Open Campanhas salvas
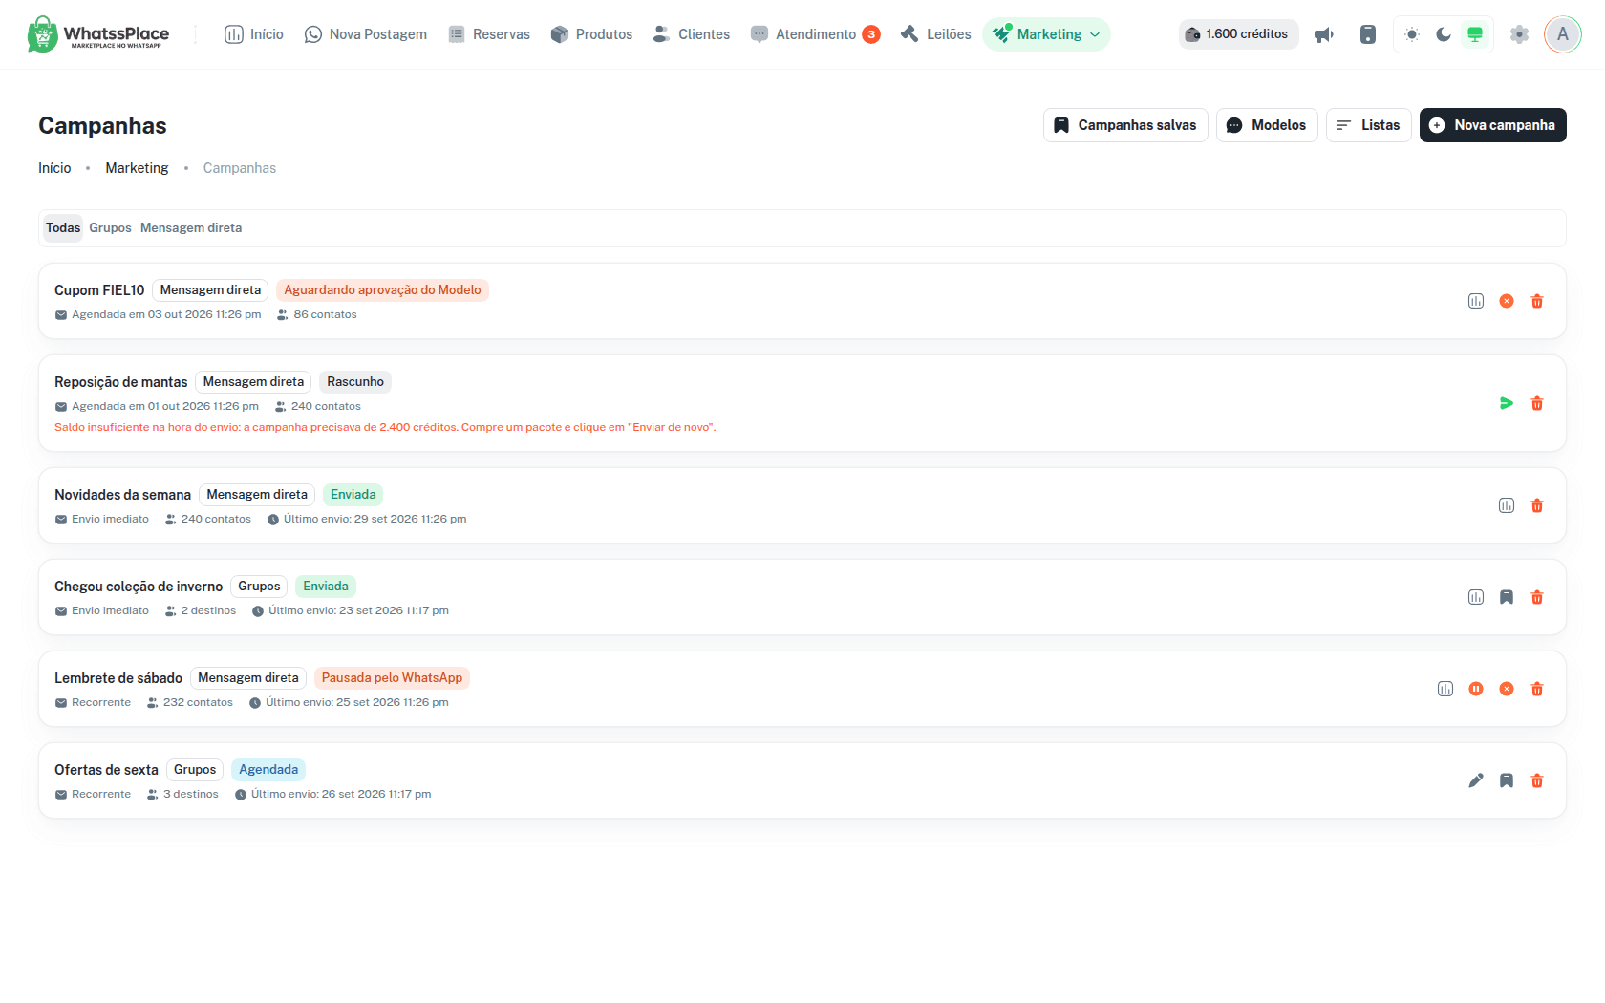The image size is (1605, 1003). (x=1125, y=125)
